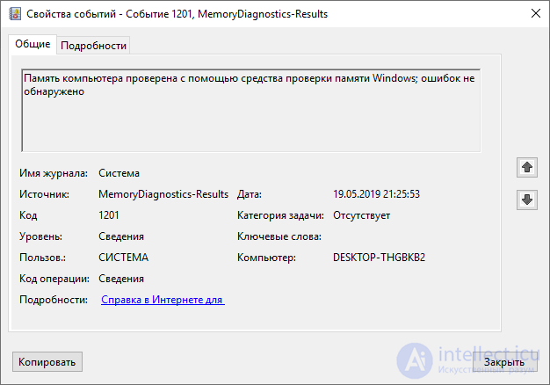Click the log name value Система

point(119,173)
